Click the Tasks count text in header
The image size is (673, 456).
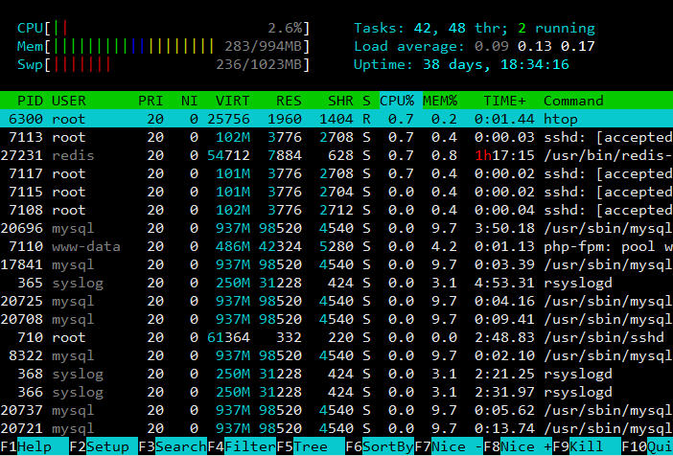tap(475, 29)
